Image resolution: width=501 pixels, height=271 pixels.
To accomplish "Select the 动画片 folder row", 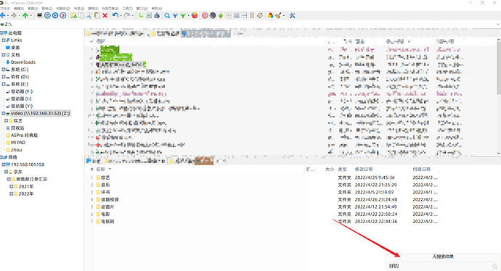I will (x=107, y=207).
